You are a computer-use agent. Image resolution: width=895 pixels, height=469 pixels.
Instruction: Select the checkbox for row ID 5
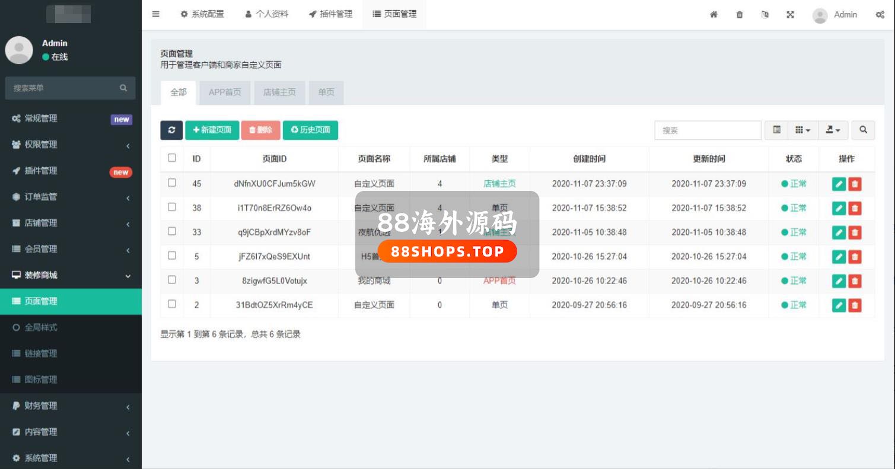(x=172, y=256)
